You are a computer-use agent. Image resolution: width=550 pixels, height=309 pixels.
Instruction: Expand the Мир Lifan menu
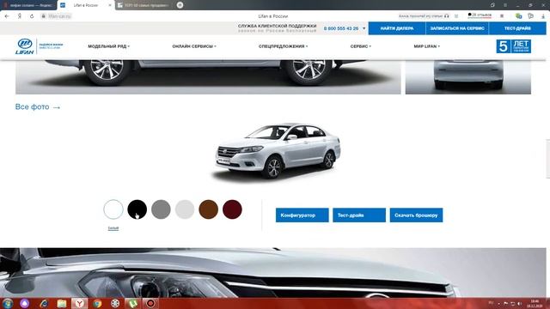[x=426, y=46]
